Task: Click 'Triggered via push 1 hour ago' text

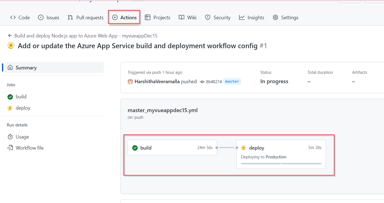Action: tap(155, 72)
